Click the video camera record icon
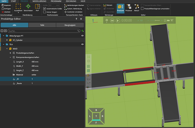195x128 pixels. [168, 20]
